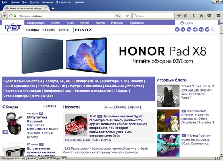This screenshot has width=223, height=161.
Task: Open a new tab with plus button
Action: tap(53, 9)
